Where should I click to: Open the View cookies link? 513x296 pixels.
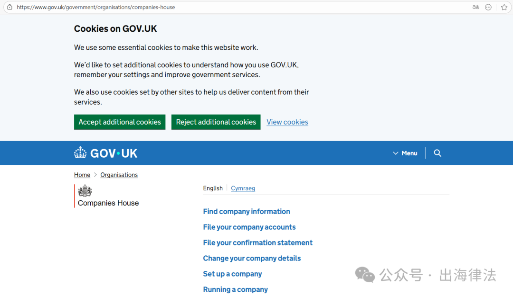[x=287, y=122]
